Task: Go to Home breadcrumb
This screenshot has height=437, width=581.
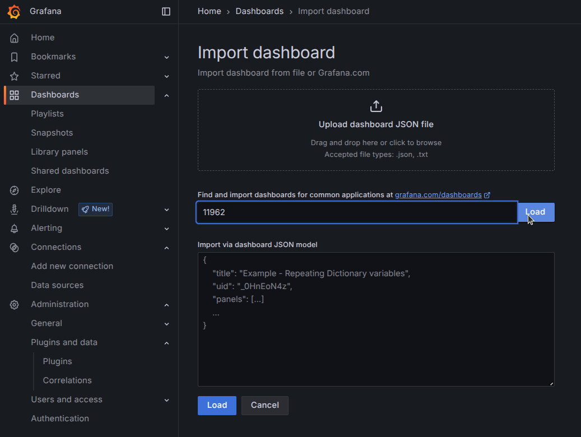Action: point(209,12)
